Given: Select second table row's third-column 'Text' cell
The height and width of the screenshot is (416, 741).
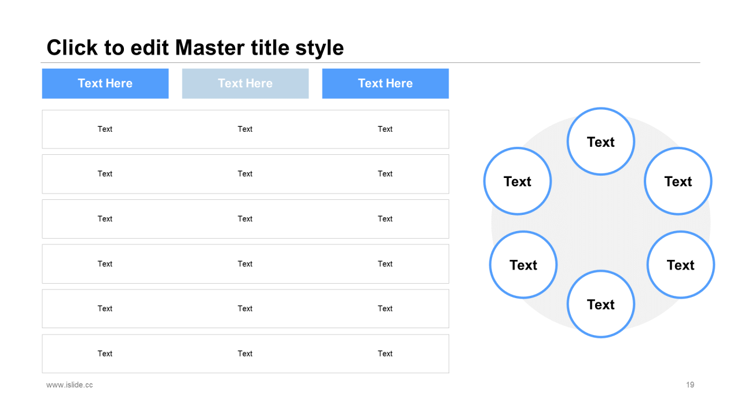Looking at the screenshot, I should (x=385, y=173).
